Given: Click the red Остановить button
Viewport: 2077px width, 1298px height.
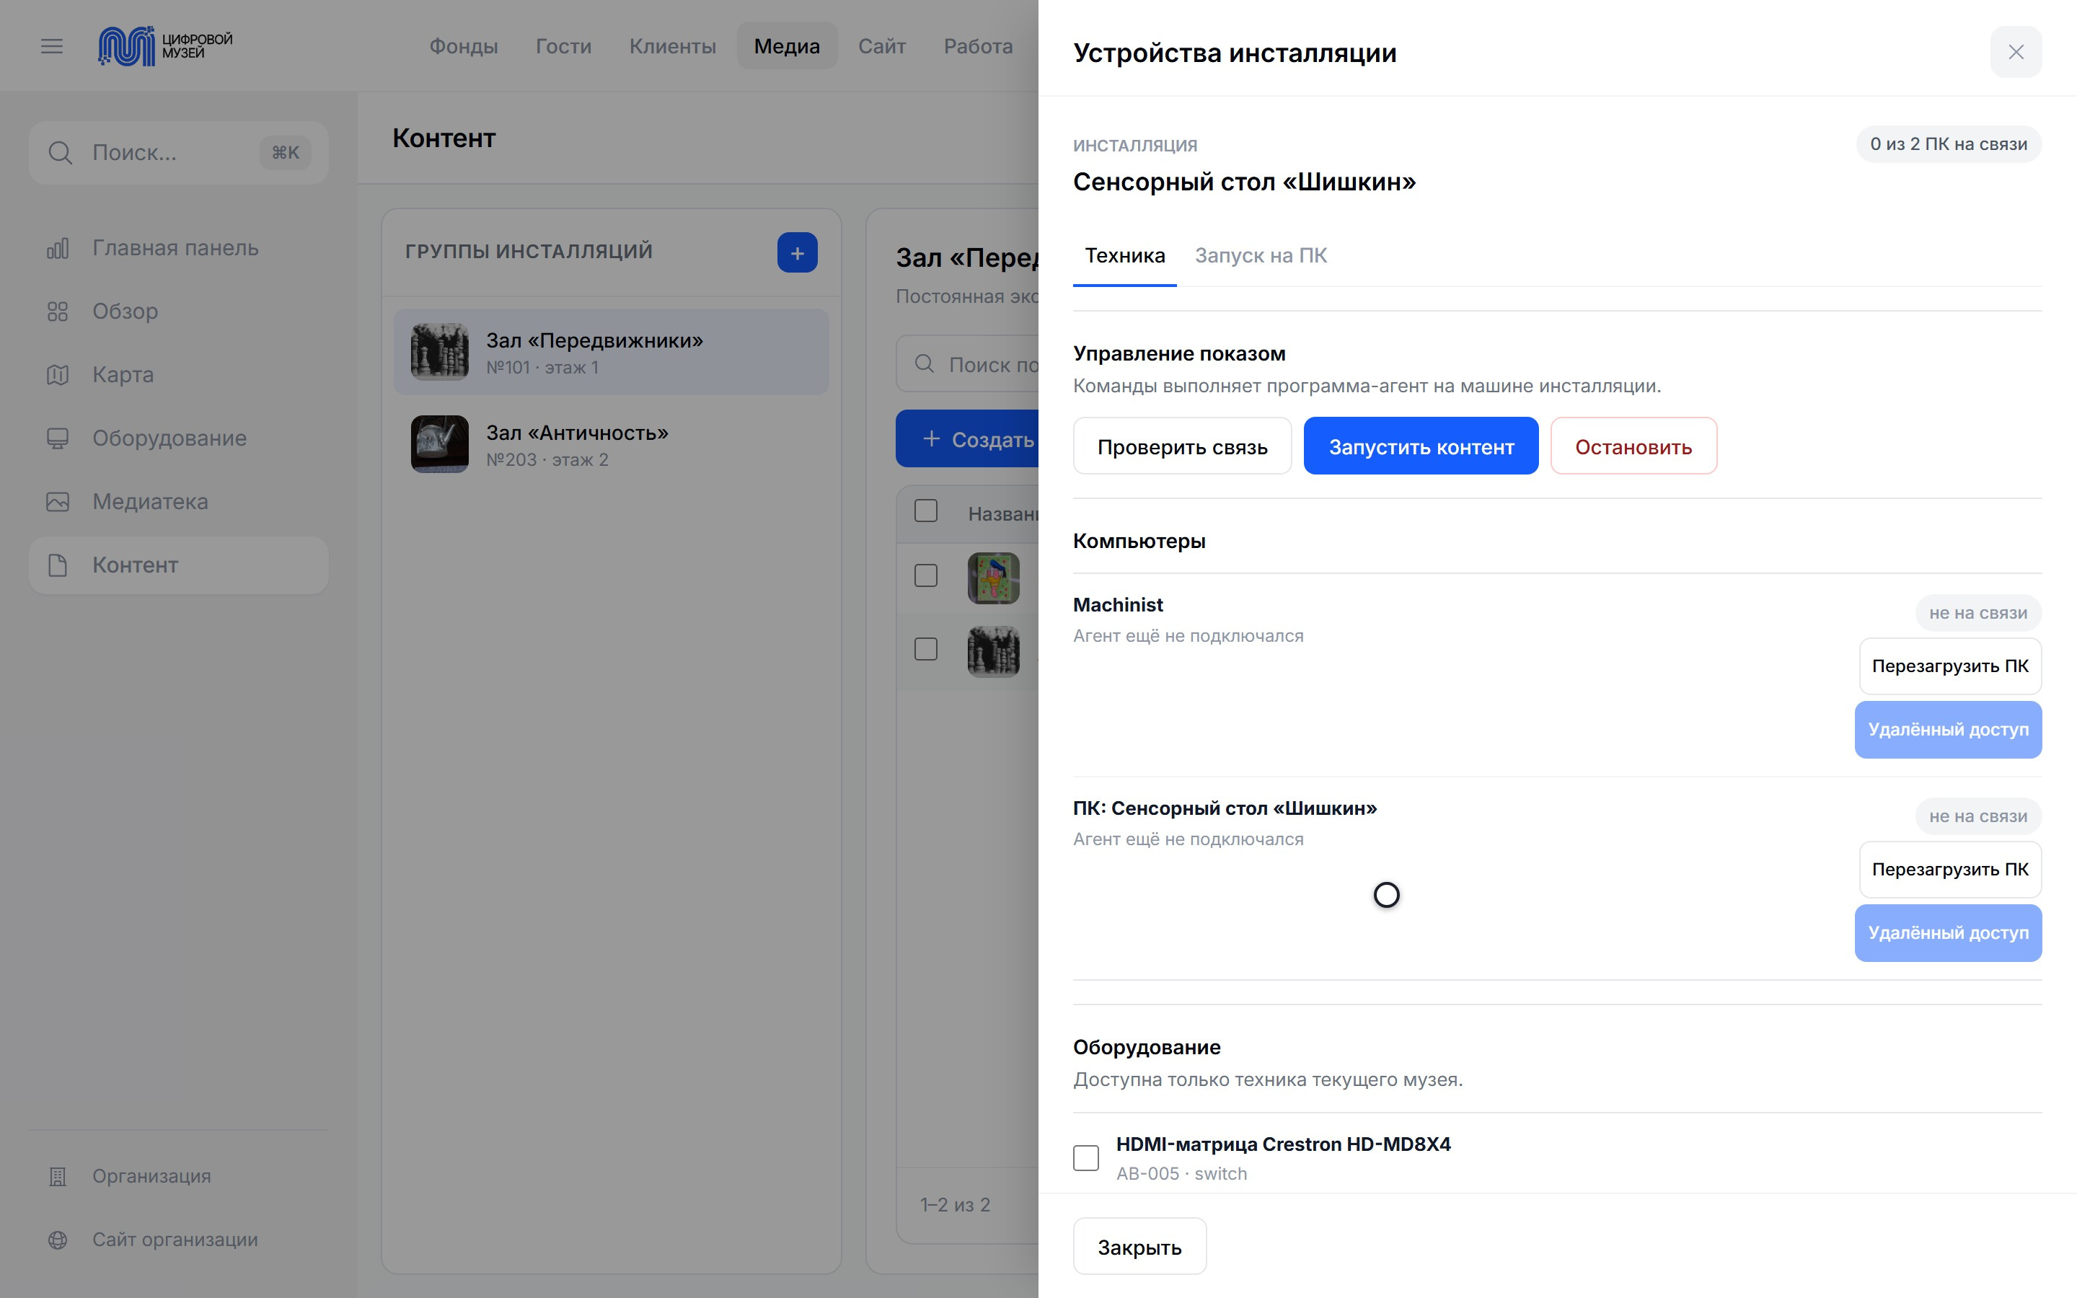Looking at the screenshot, I should [1633, 446].
